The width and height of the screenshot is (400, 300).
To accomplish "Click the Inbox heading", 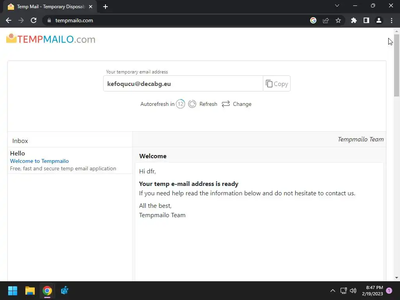I will click(20, 141).
